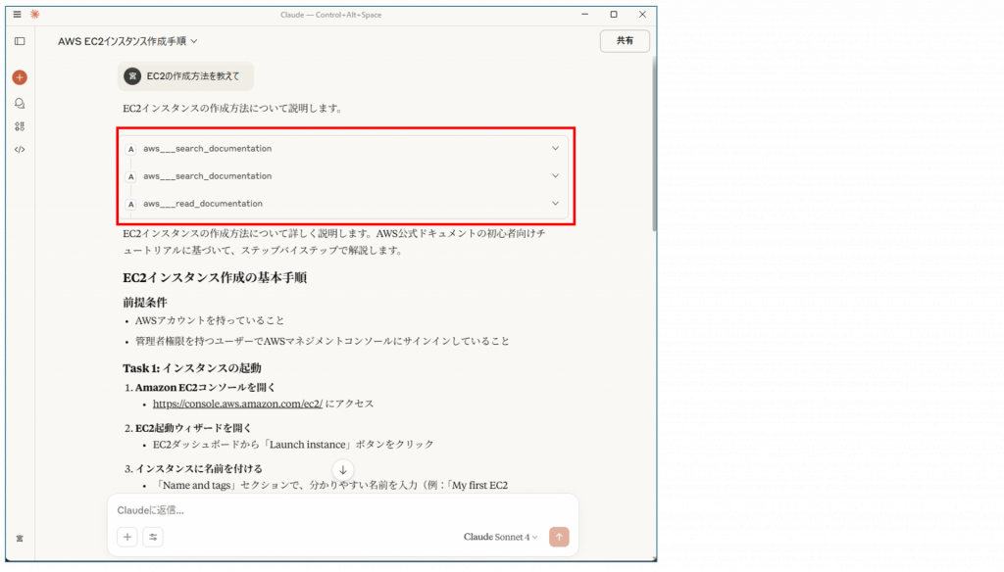Click the user profile avatar at sidebar bottom

(20, 539)
